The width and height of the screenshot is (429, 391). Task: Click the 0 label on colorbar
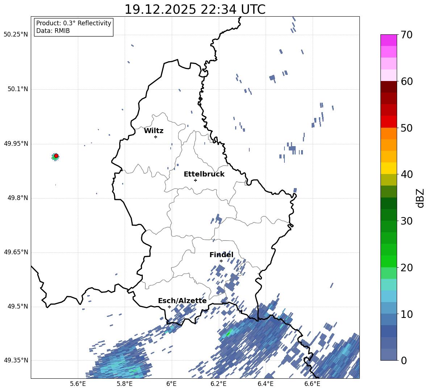(404, 360)
